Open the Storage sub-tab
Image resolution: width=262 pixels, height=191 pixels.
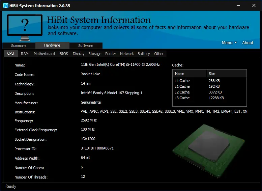(95, 54)
